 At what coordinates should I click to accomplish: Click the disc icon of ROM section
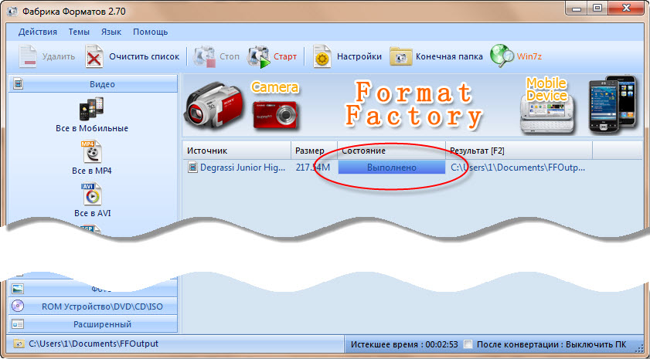coord(18,307)
